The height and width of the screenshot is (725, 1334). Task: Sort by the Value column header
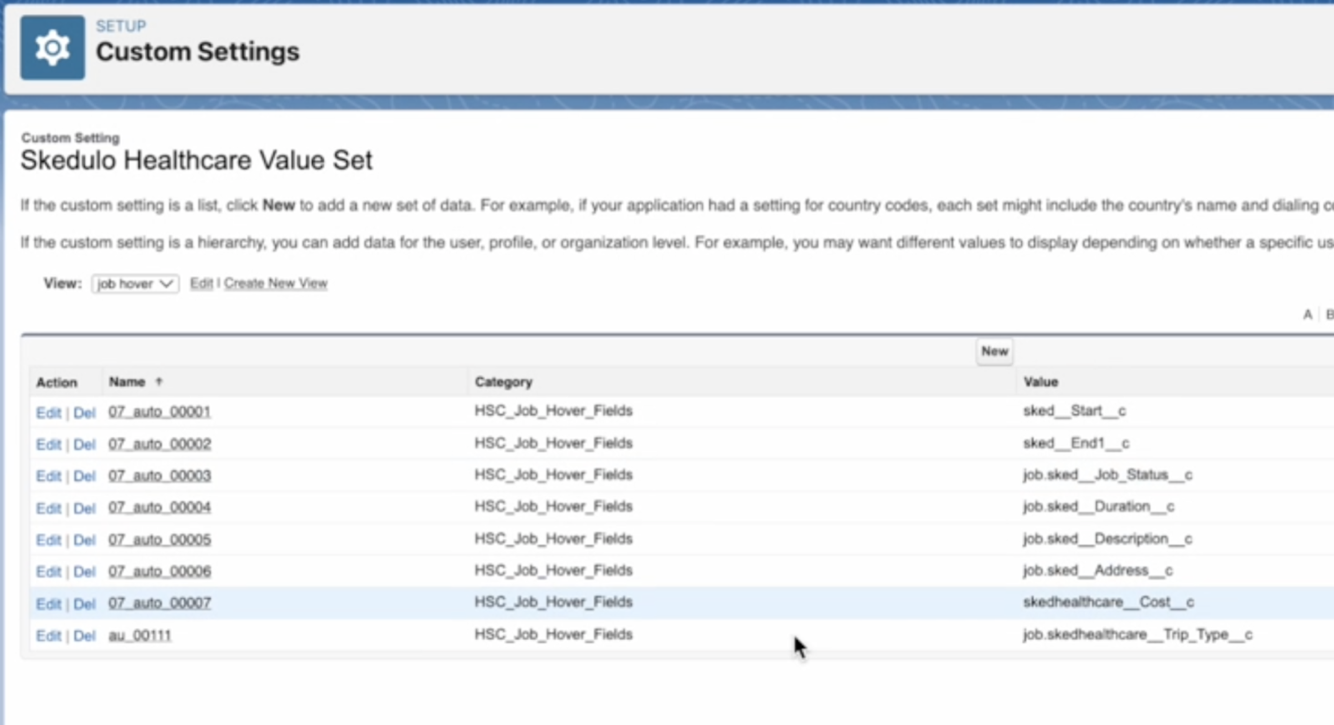(1040, 382)
